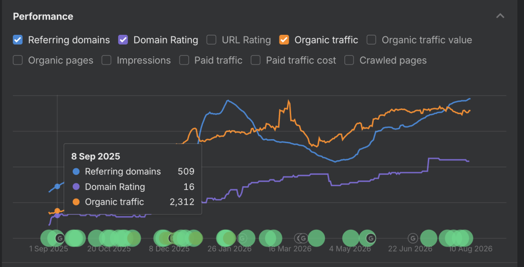524x267 pixels.
Task: Click the Google update marker above 22 Jun 2026
Action: pos(413,238)
